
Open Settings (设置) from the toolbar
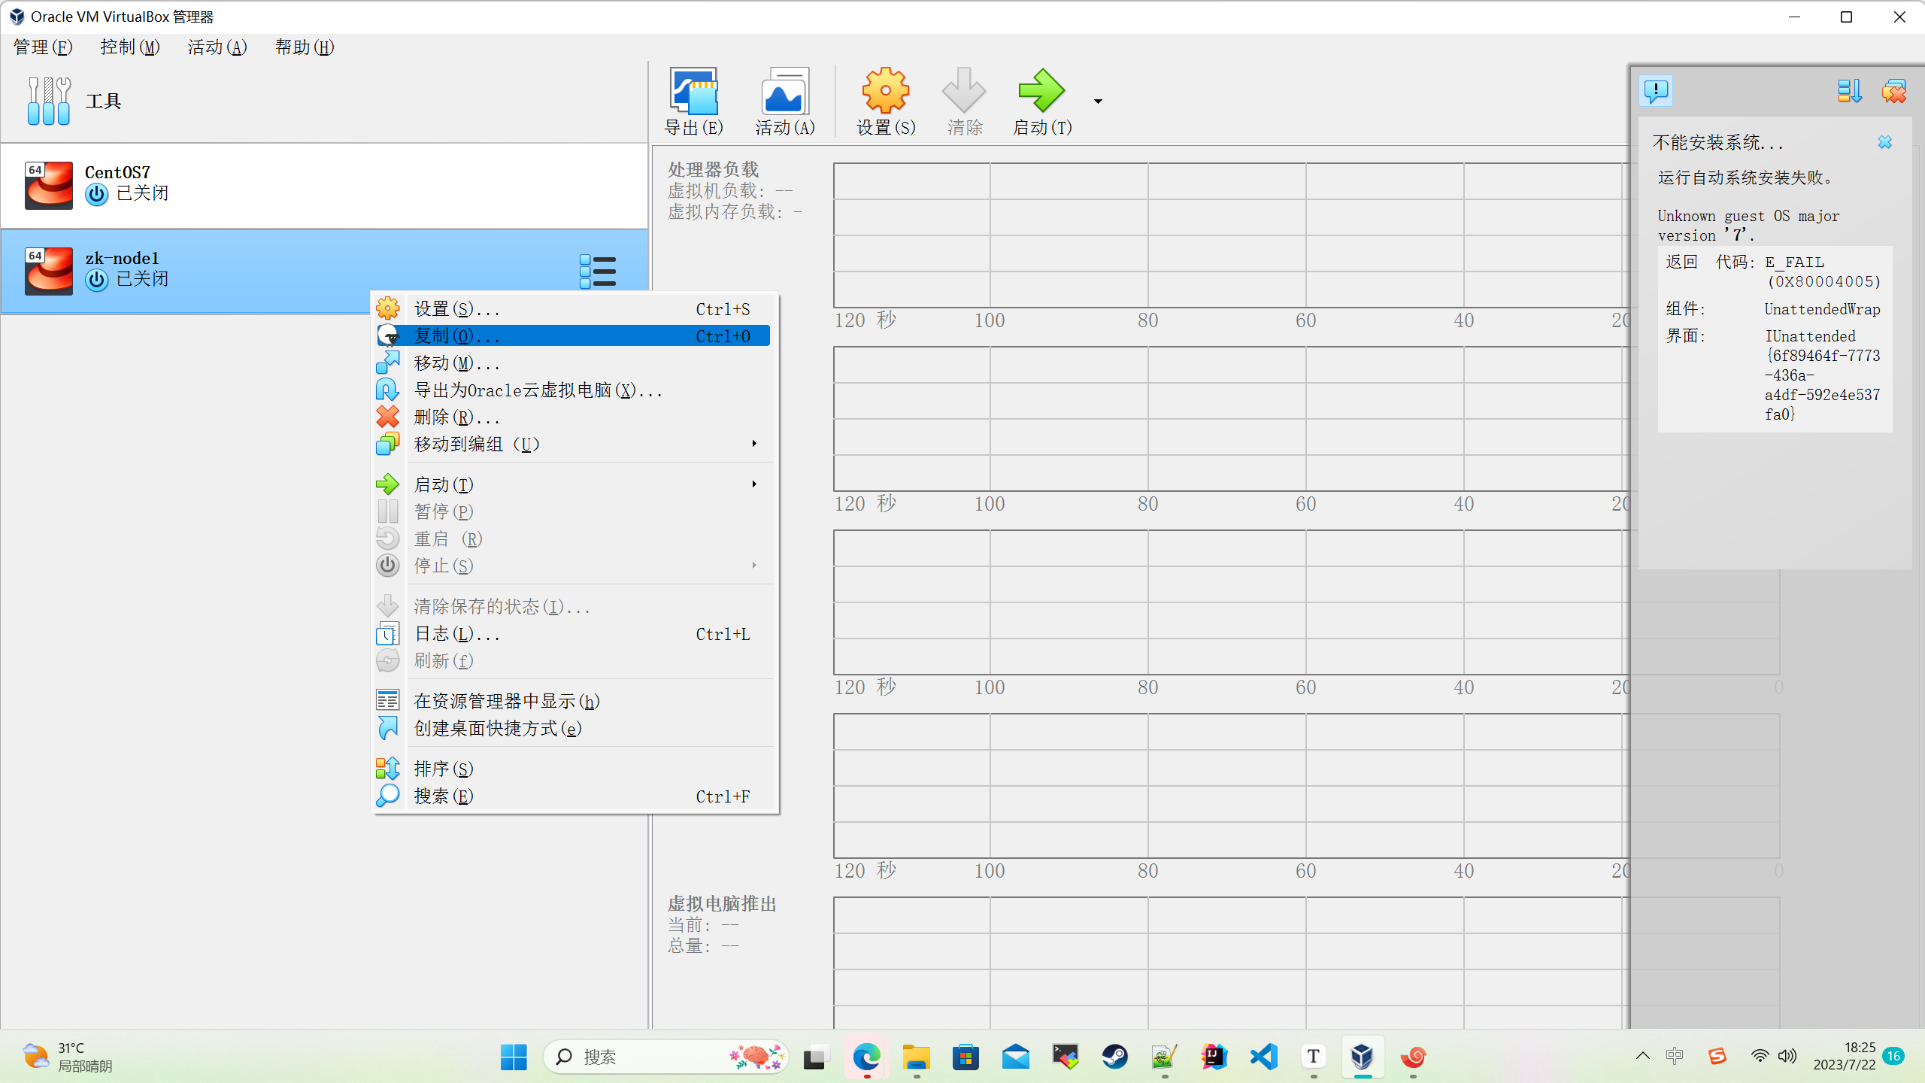tap(886, 102)
